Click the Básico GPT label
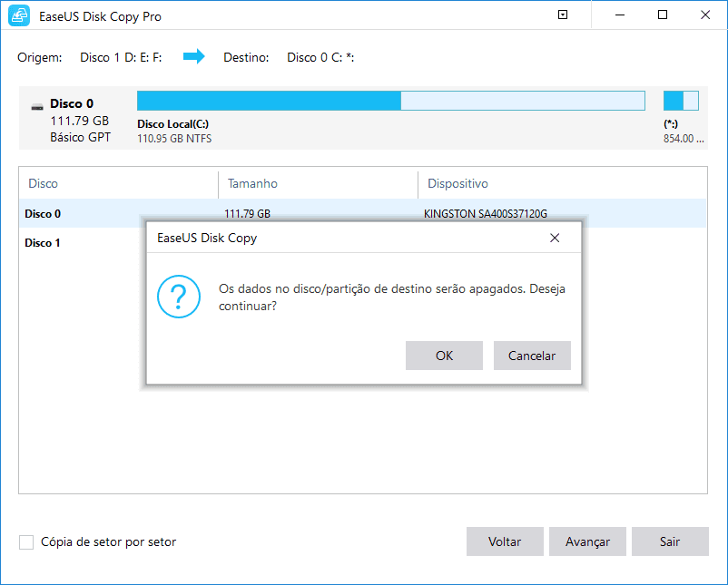 [x=80, y=137]
